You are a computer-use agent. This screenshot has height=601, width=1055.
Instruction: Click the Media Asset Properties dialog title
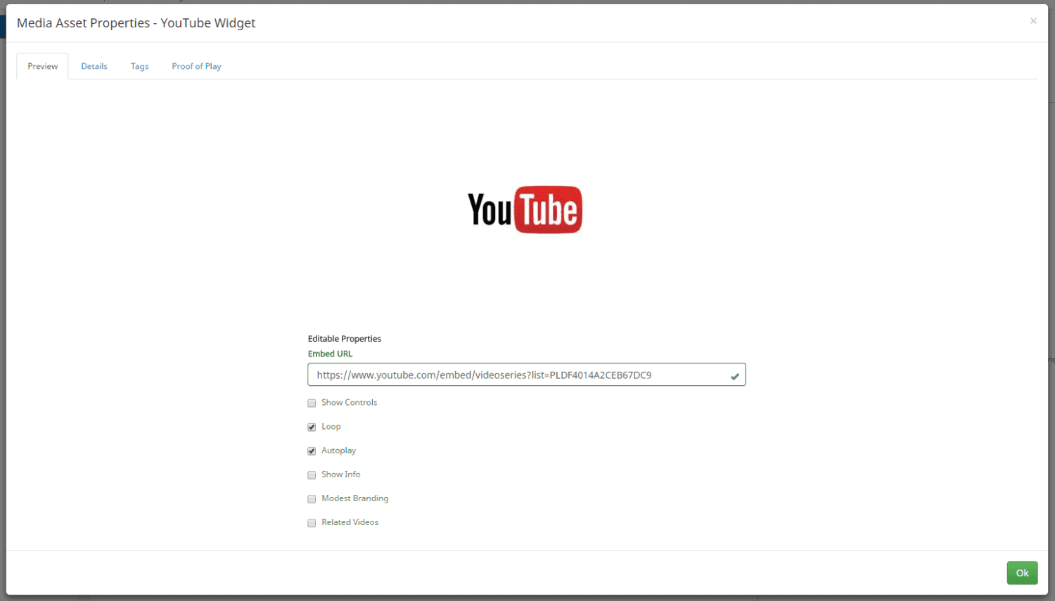(x=136, y=22)
